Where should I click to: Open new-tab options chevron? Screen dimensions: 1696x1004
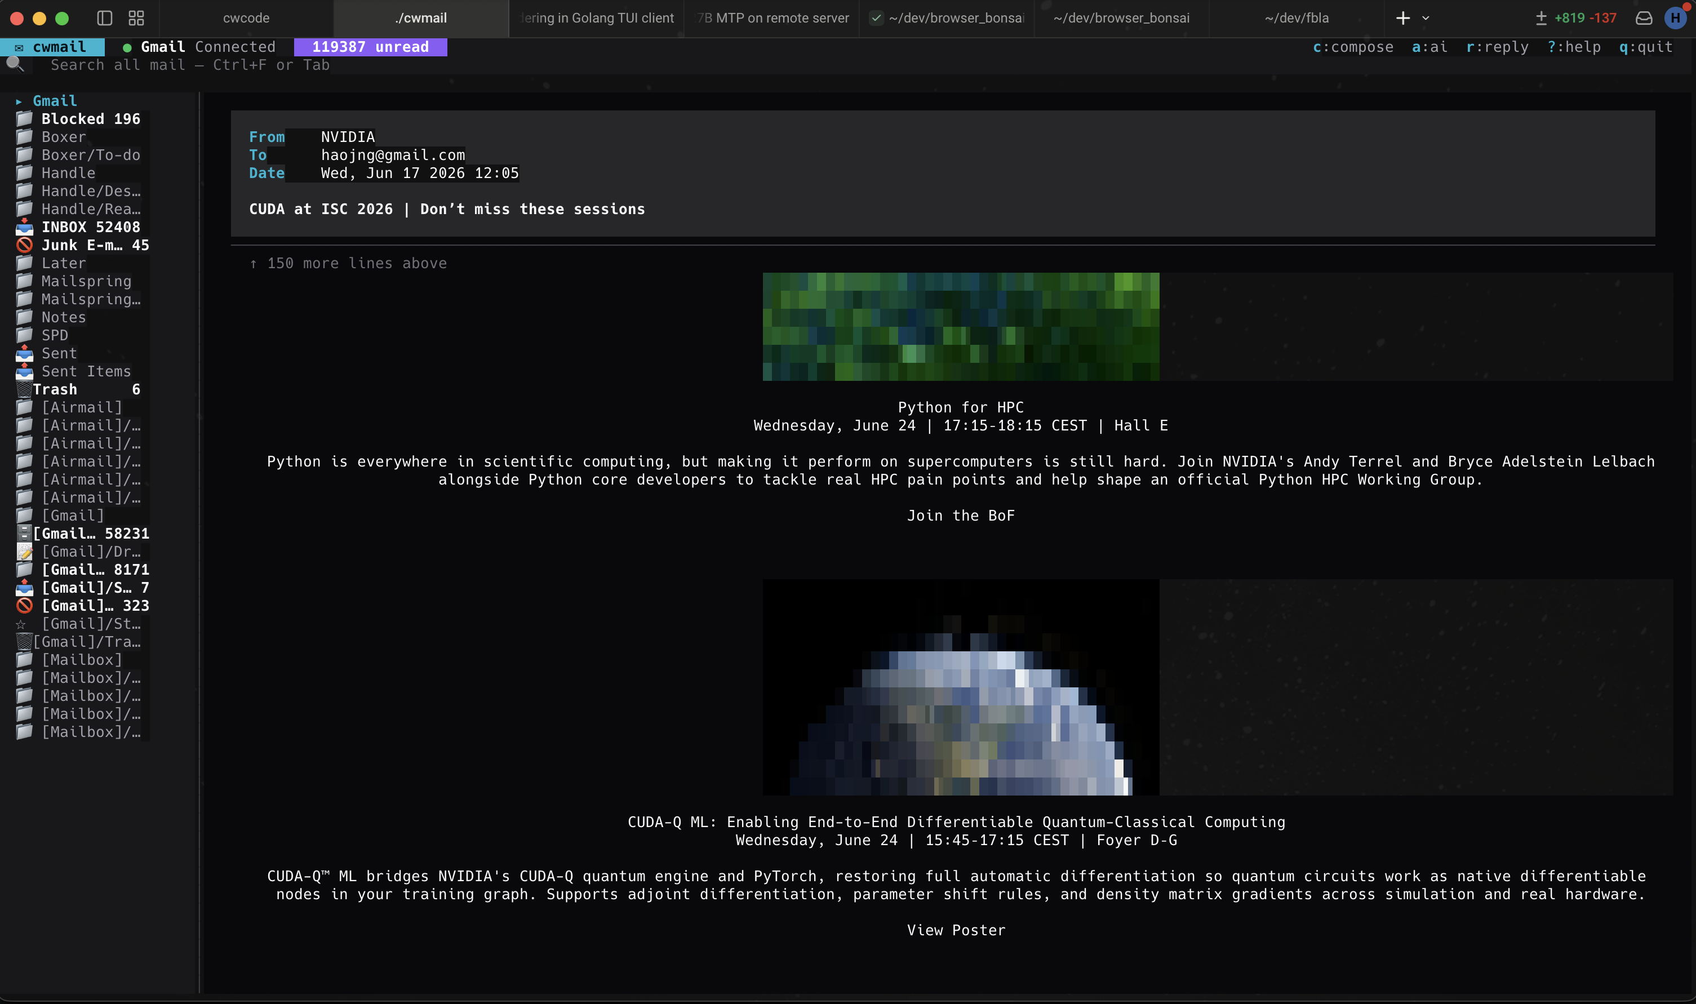(1426, 18)
